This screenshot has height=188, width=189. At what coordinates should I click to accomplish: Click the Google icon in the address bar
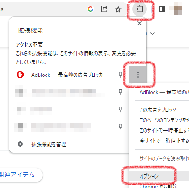91,9
